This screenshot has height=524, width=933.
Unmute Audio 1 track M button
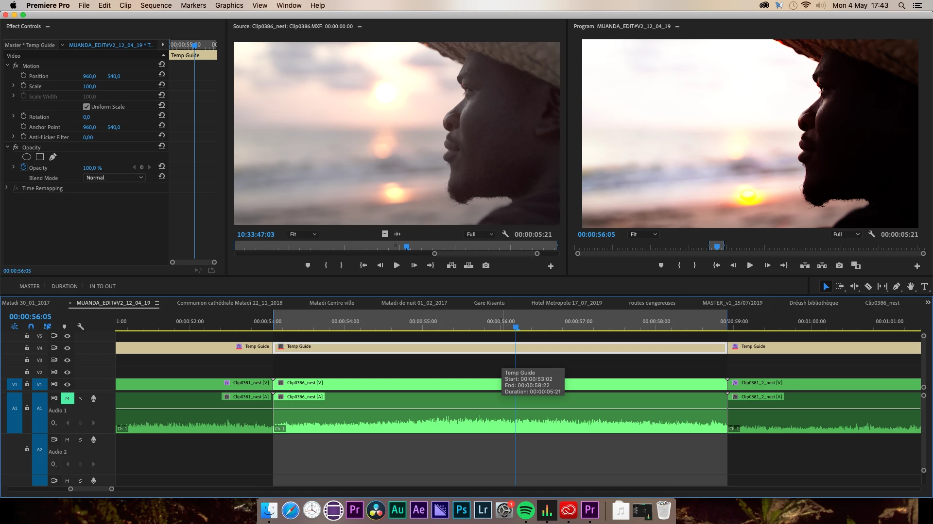[67, 398]
